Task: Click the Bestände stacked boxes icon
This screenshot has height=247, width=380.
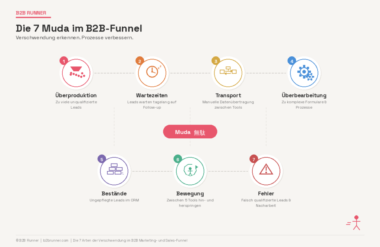Action: [114, 171]
